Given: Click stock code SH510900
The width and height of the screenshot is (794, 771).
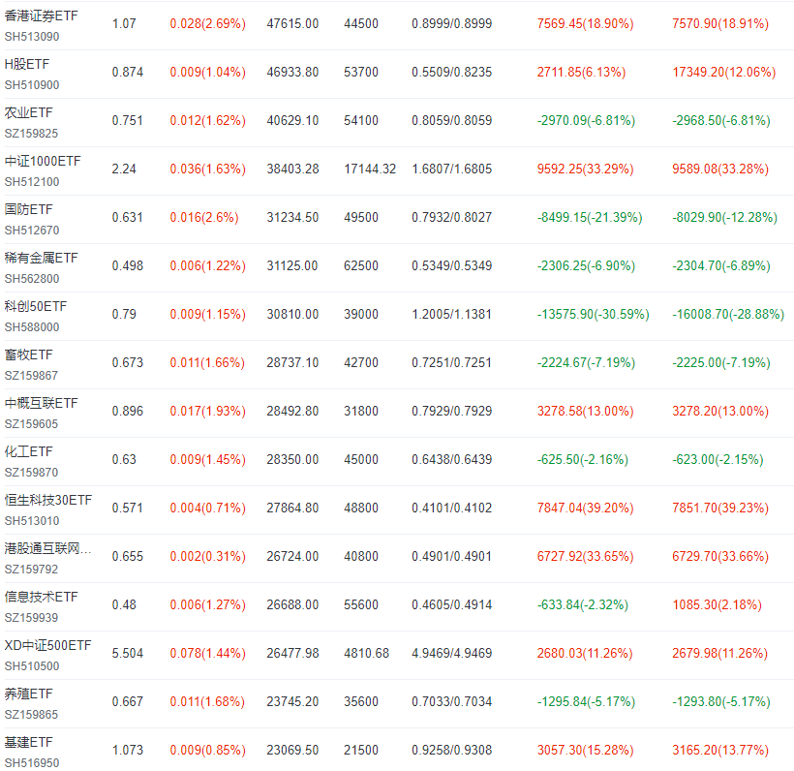Looking at the screenshot, I should [32, 85].
